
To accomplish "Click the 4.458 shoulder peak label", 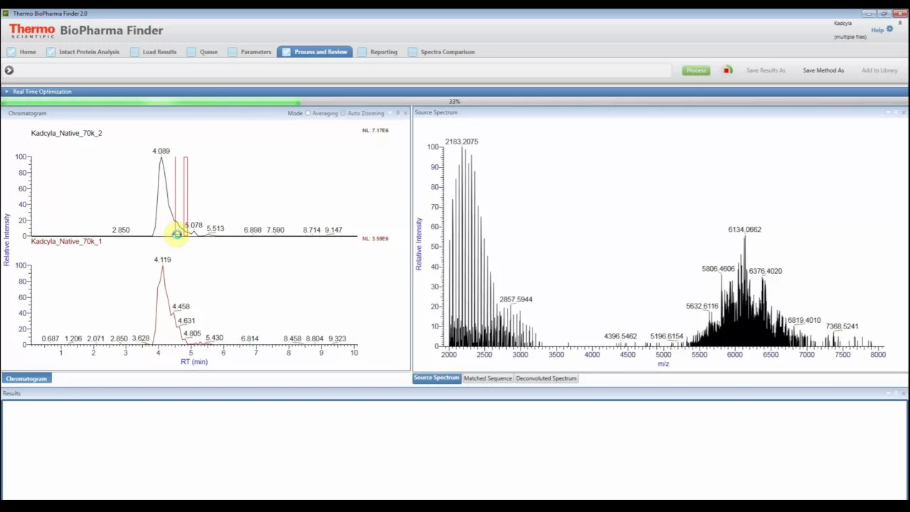I will click(x=181, y=306).
